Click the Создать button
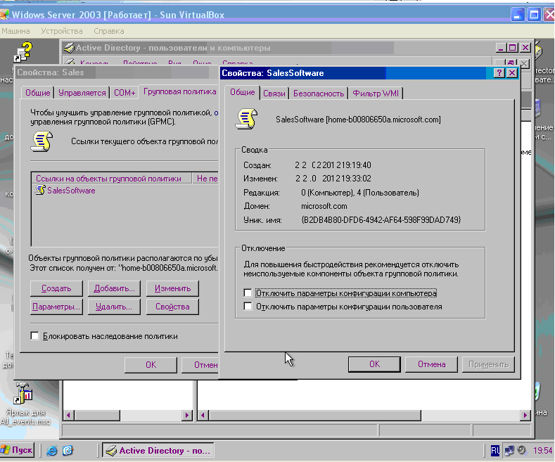The height and width of the screenshot is (462, 555). [56, 288]
